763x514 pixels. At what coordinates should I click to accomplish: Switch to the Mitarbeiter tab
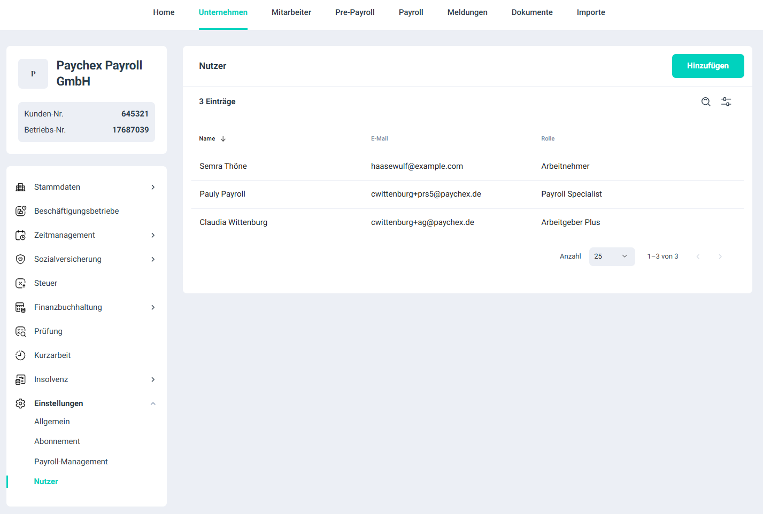click(x=291, y=12)
